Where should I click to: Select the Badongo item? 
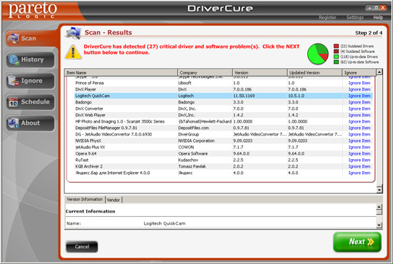pyautogui.click(x=224, y=102)
